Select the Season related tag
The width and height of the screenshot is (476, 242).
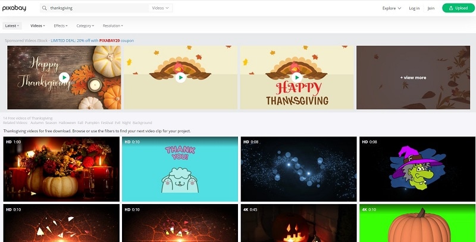tap(51, 123)
